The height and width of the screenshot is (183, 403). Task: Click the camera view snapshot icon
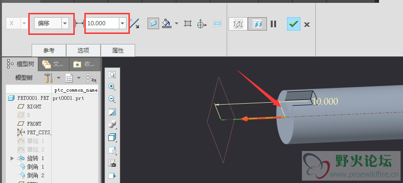point(112,163)
